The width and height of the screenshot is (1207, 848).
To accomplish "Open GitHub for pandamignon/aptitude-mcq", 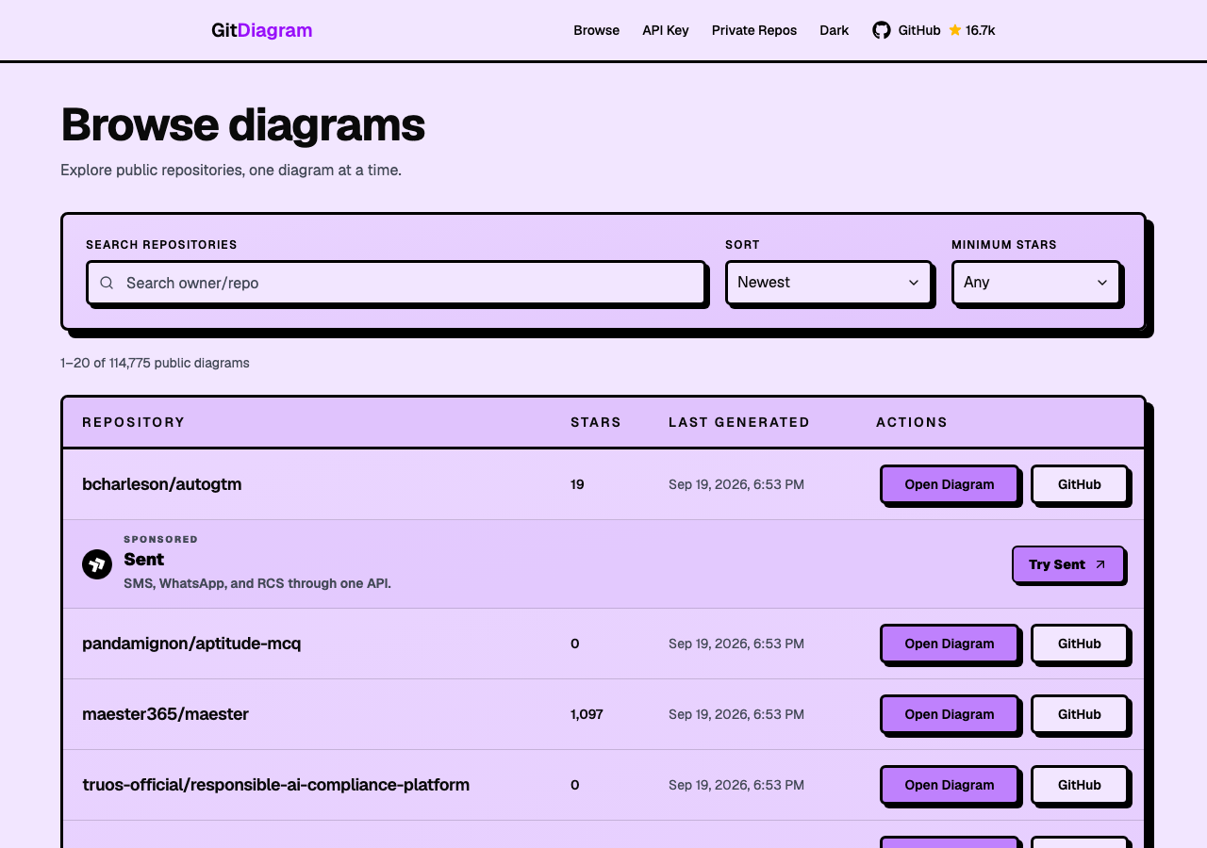I will coord(1080,644).
